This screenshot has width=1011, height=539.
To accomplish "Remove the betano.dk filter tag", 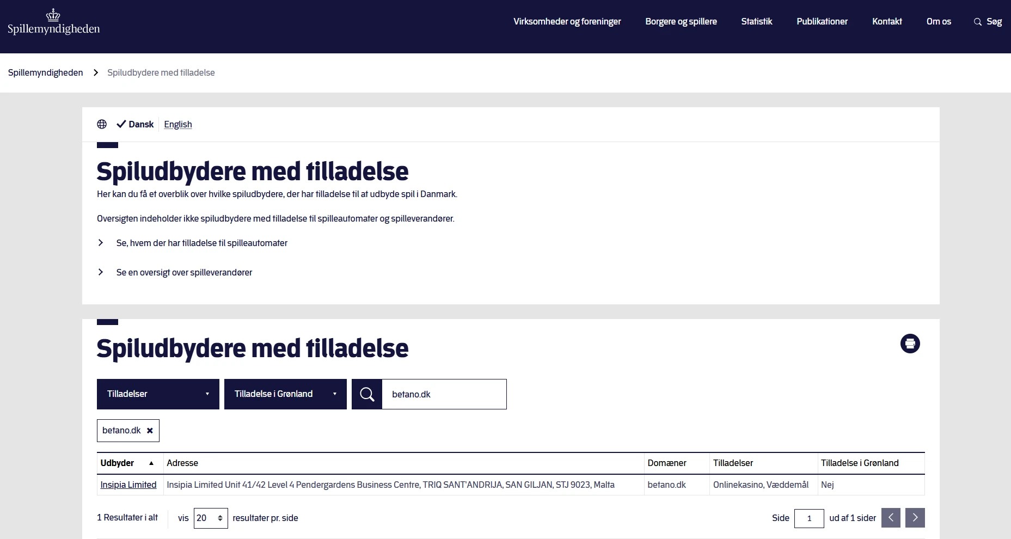I will [x=150, y=431].
